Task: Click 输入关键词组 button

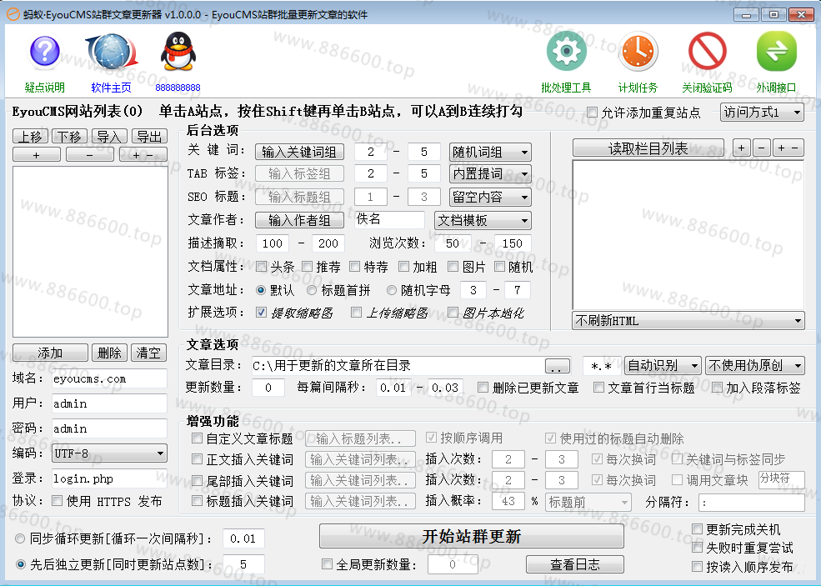Action: tap(299, 152)
